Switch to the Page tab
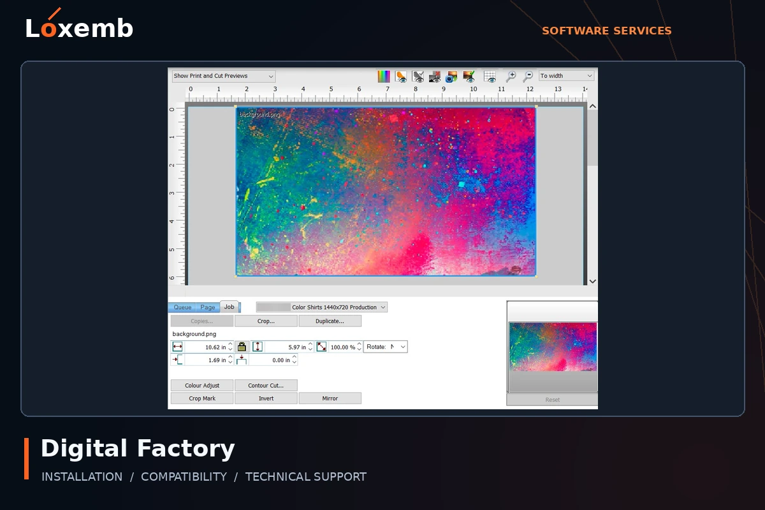The height and width of the screenshot is (510, 765). 208,307
